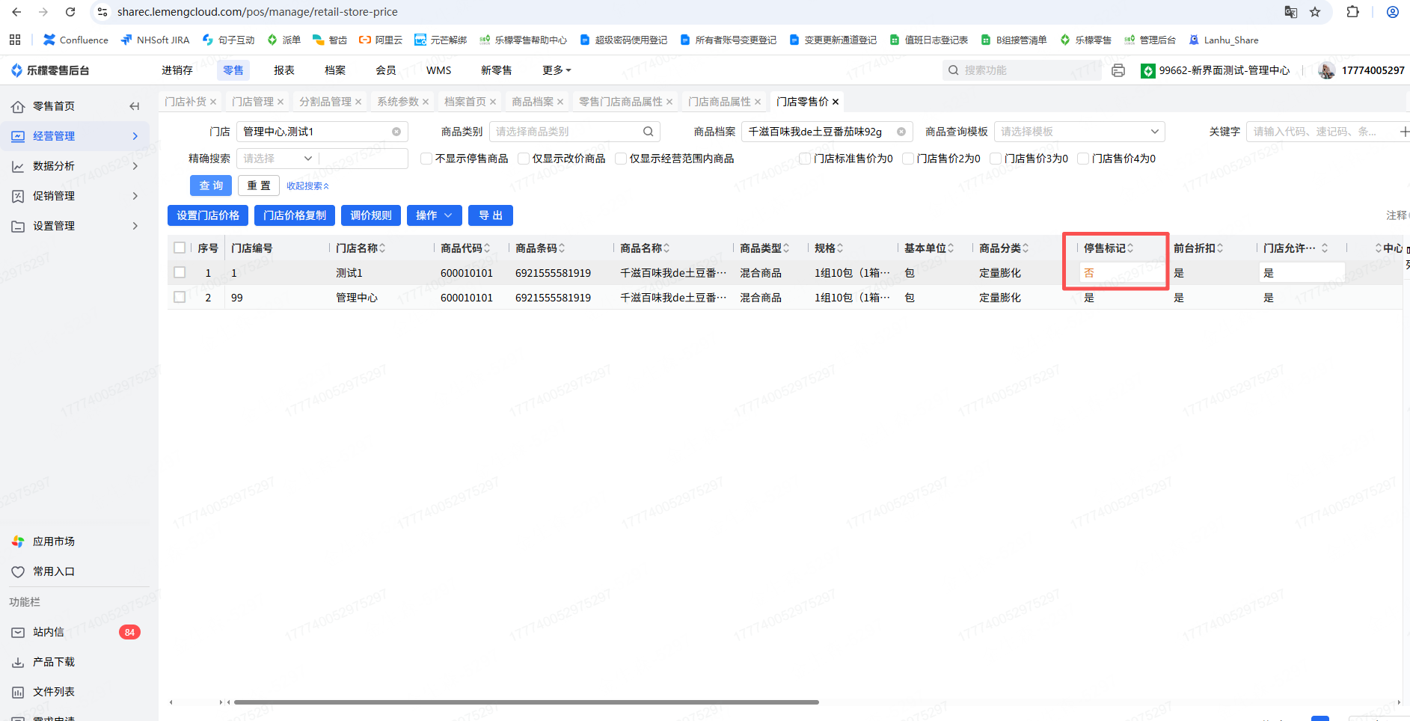Image resolution: width=1410 pixels, height=721 pixels.
Task: Clear the 门店 field selection
Action: [x=396, y=132]
